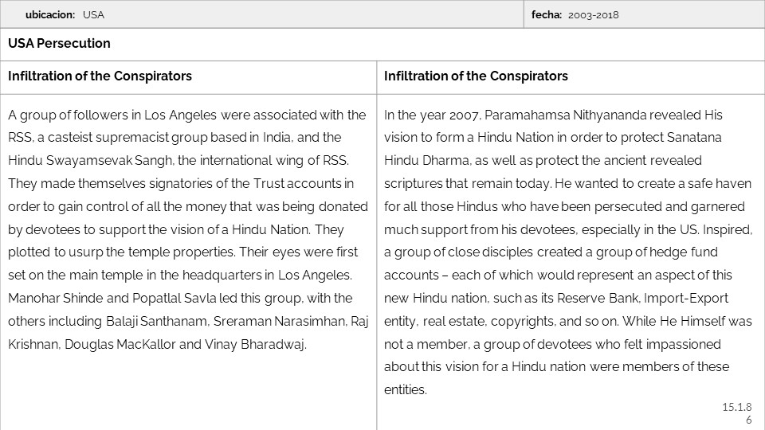Select the right "Infiltration of the Conspirators" heading

pyautogui.click(x=476, y=76)
